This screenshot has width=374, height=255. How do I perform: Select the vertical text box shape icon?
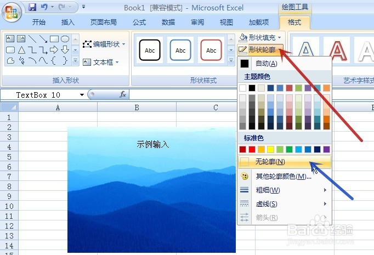pos(21,38)
